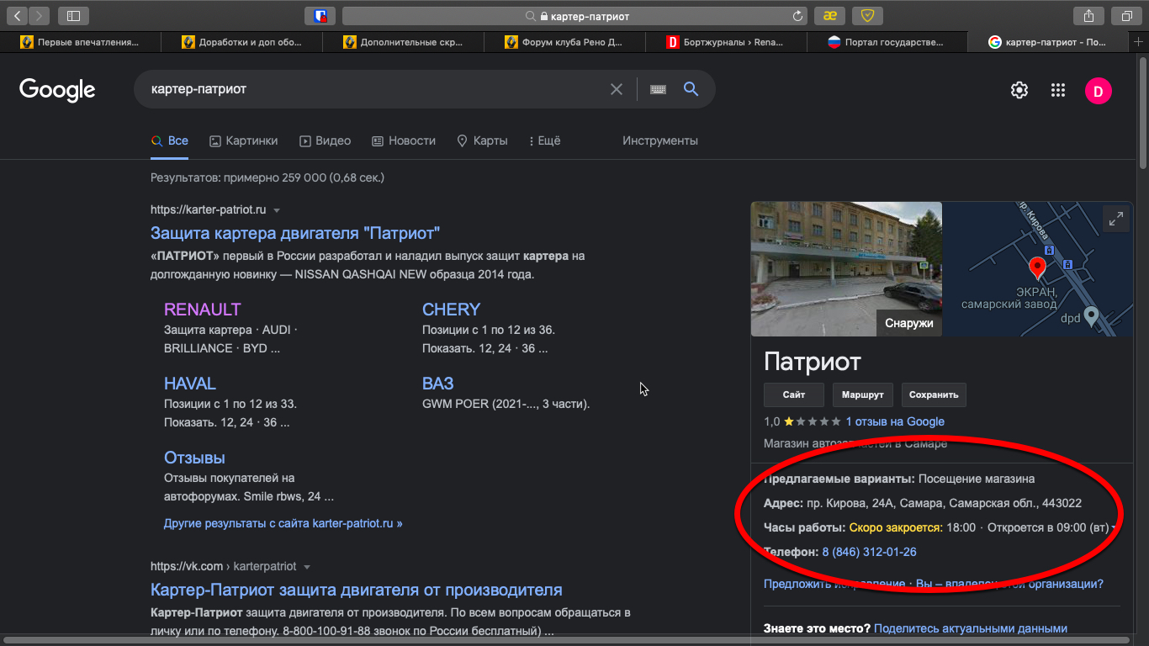Click 'Другие результаты с сайта karter-patriot.ru'
The image size is (1149, 646).
283,523
